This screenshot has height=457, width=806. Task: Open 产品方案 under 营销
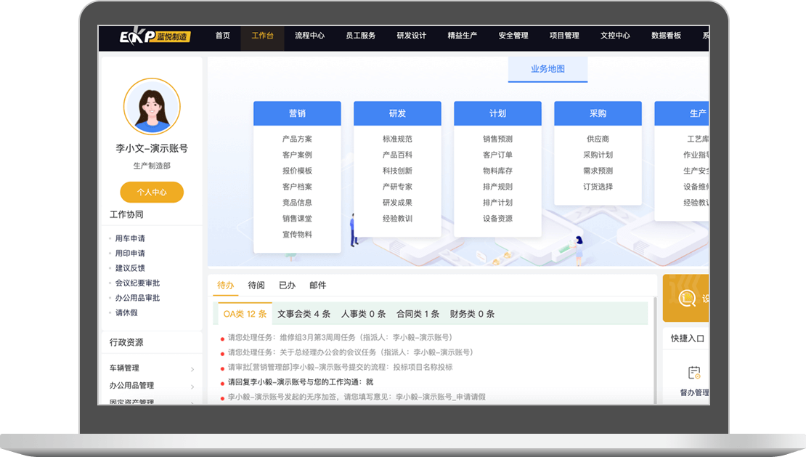coord(297,139)
